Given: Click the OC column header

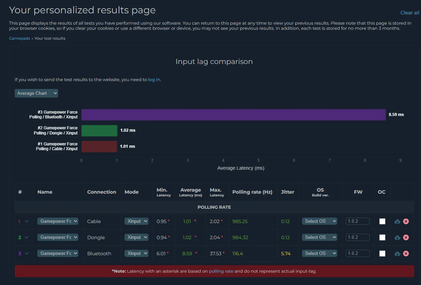Looking at the screenshot, I should coord(382,192).
